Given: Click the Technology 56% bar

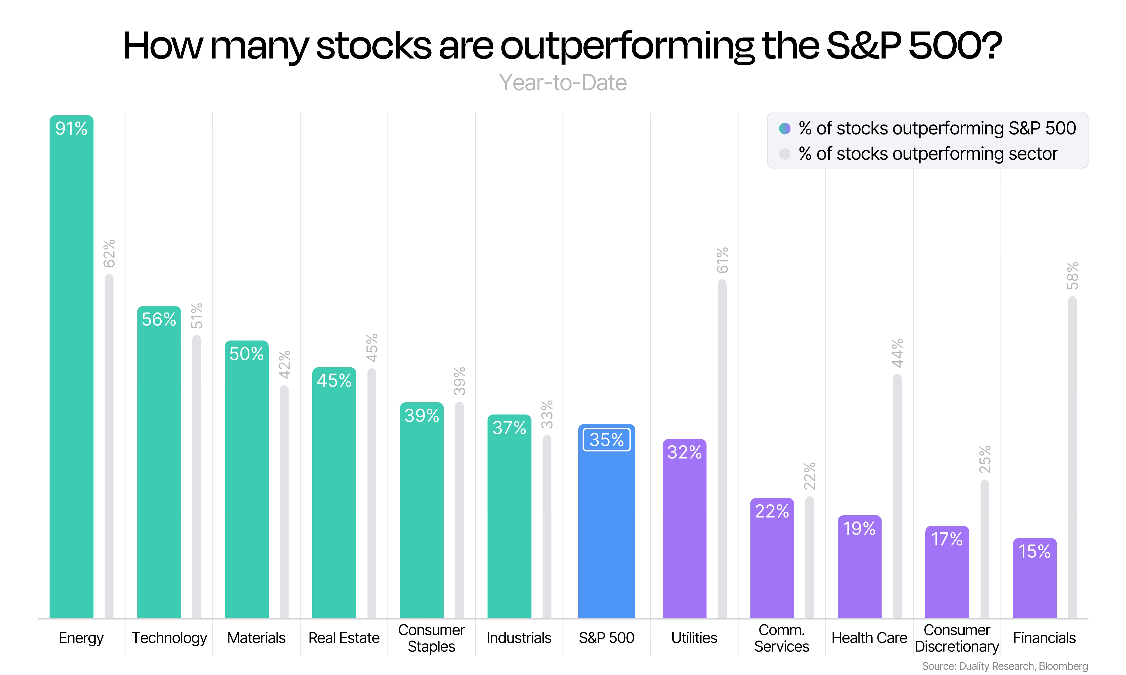Looking at the screenshot, I should click(x=159, y=462).
